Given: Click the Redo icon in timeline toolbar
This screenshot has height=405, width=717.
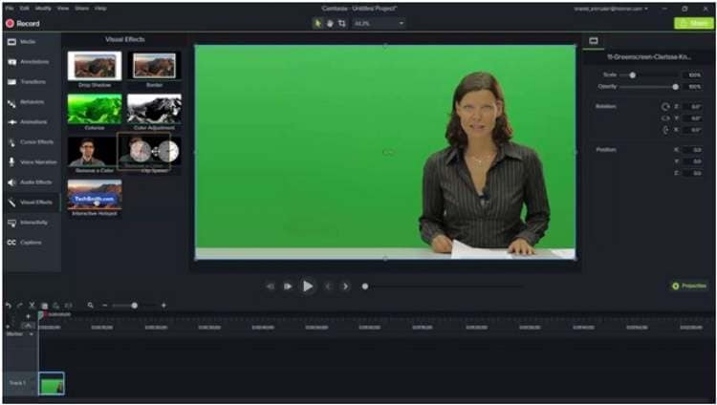Looking at the screenshot, I should pyautogui.click(x=20, y=306).
